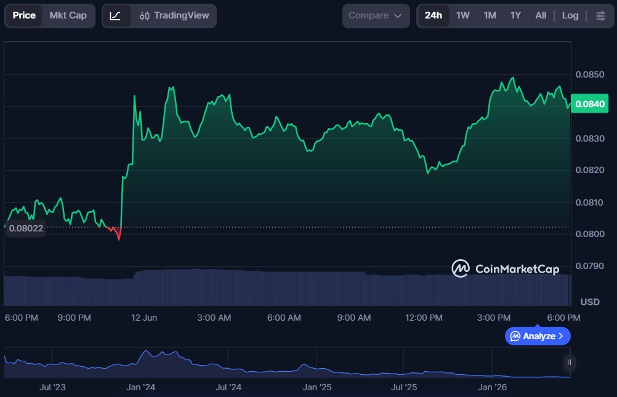Click Jul '24 on the range navigator
Viewport: 617px width, 397px height.
(x=228, y=387)
